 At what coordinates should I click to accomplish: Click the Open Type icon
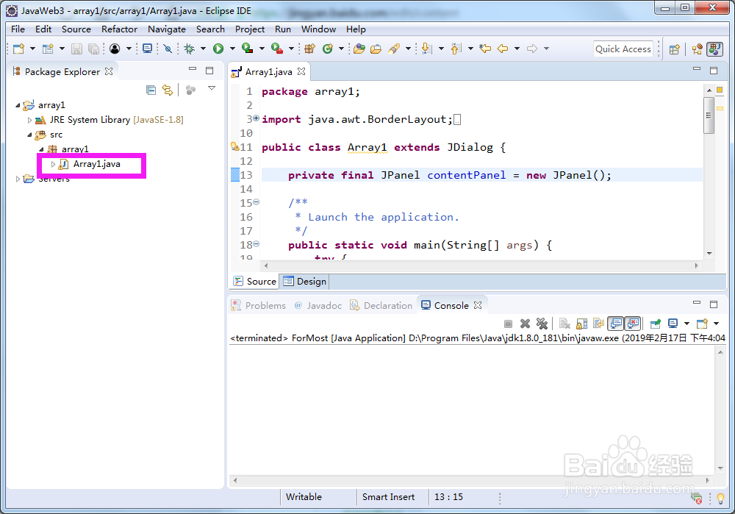359,49
